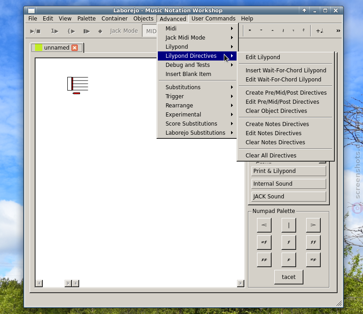
Task: Insert mezzo-forte (mf) dynamic from Numpad Palette
Action: coord(264,242)
